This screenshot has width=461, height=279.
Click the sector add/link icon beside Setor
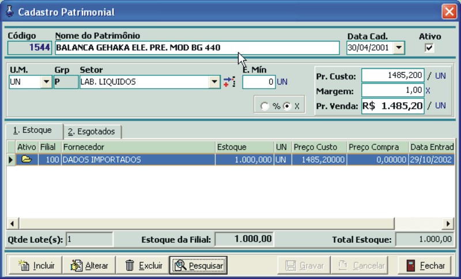coord(229,82)
